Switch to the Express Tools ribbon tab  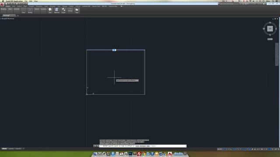pyautogui.click(x=96, y=6)
